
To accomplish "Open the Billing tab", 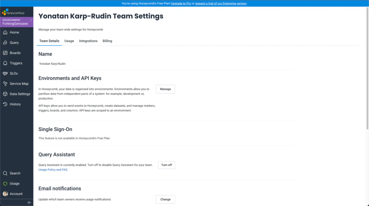I will tap(107, 41).
